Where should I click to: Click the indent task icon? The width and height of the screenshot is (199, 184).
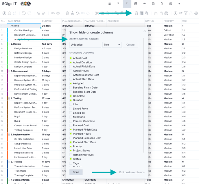[x=43, y=13]
